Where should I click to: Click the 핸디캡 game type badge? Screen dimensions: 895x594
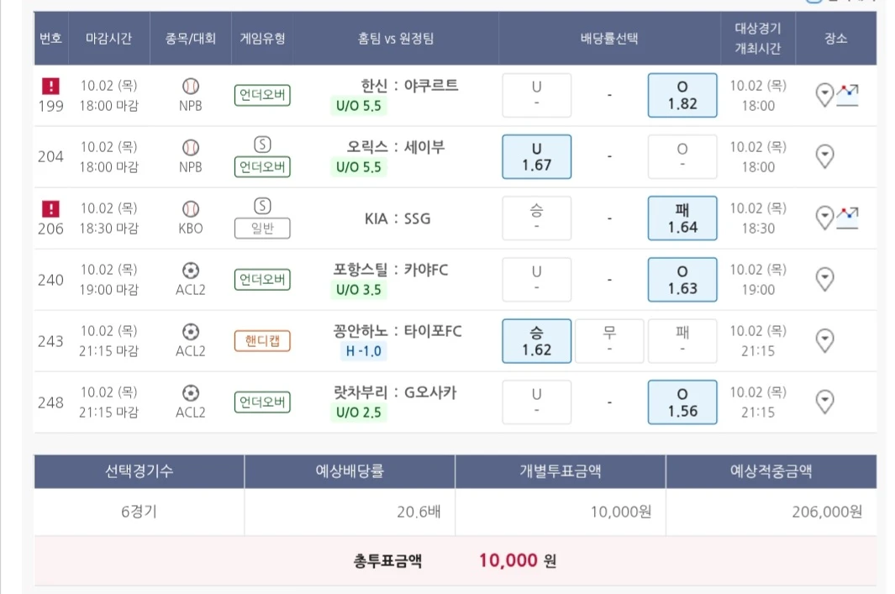(262, 340)
